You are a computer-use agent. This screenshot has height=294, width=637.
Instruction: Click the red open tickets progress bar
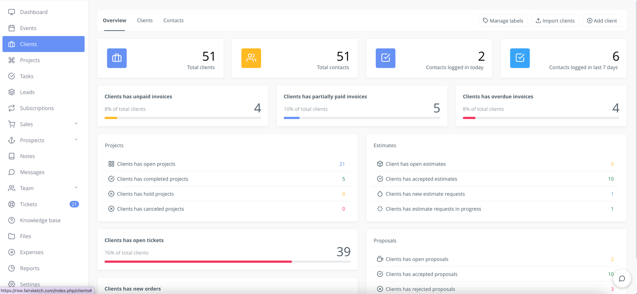198,261
